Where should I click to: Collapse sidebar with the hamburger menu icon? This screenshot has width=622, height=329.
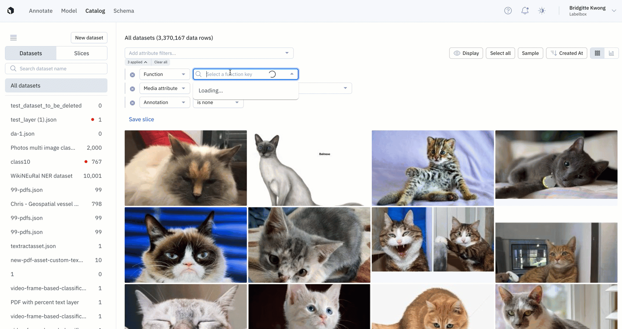pos(13,38)
